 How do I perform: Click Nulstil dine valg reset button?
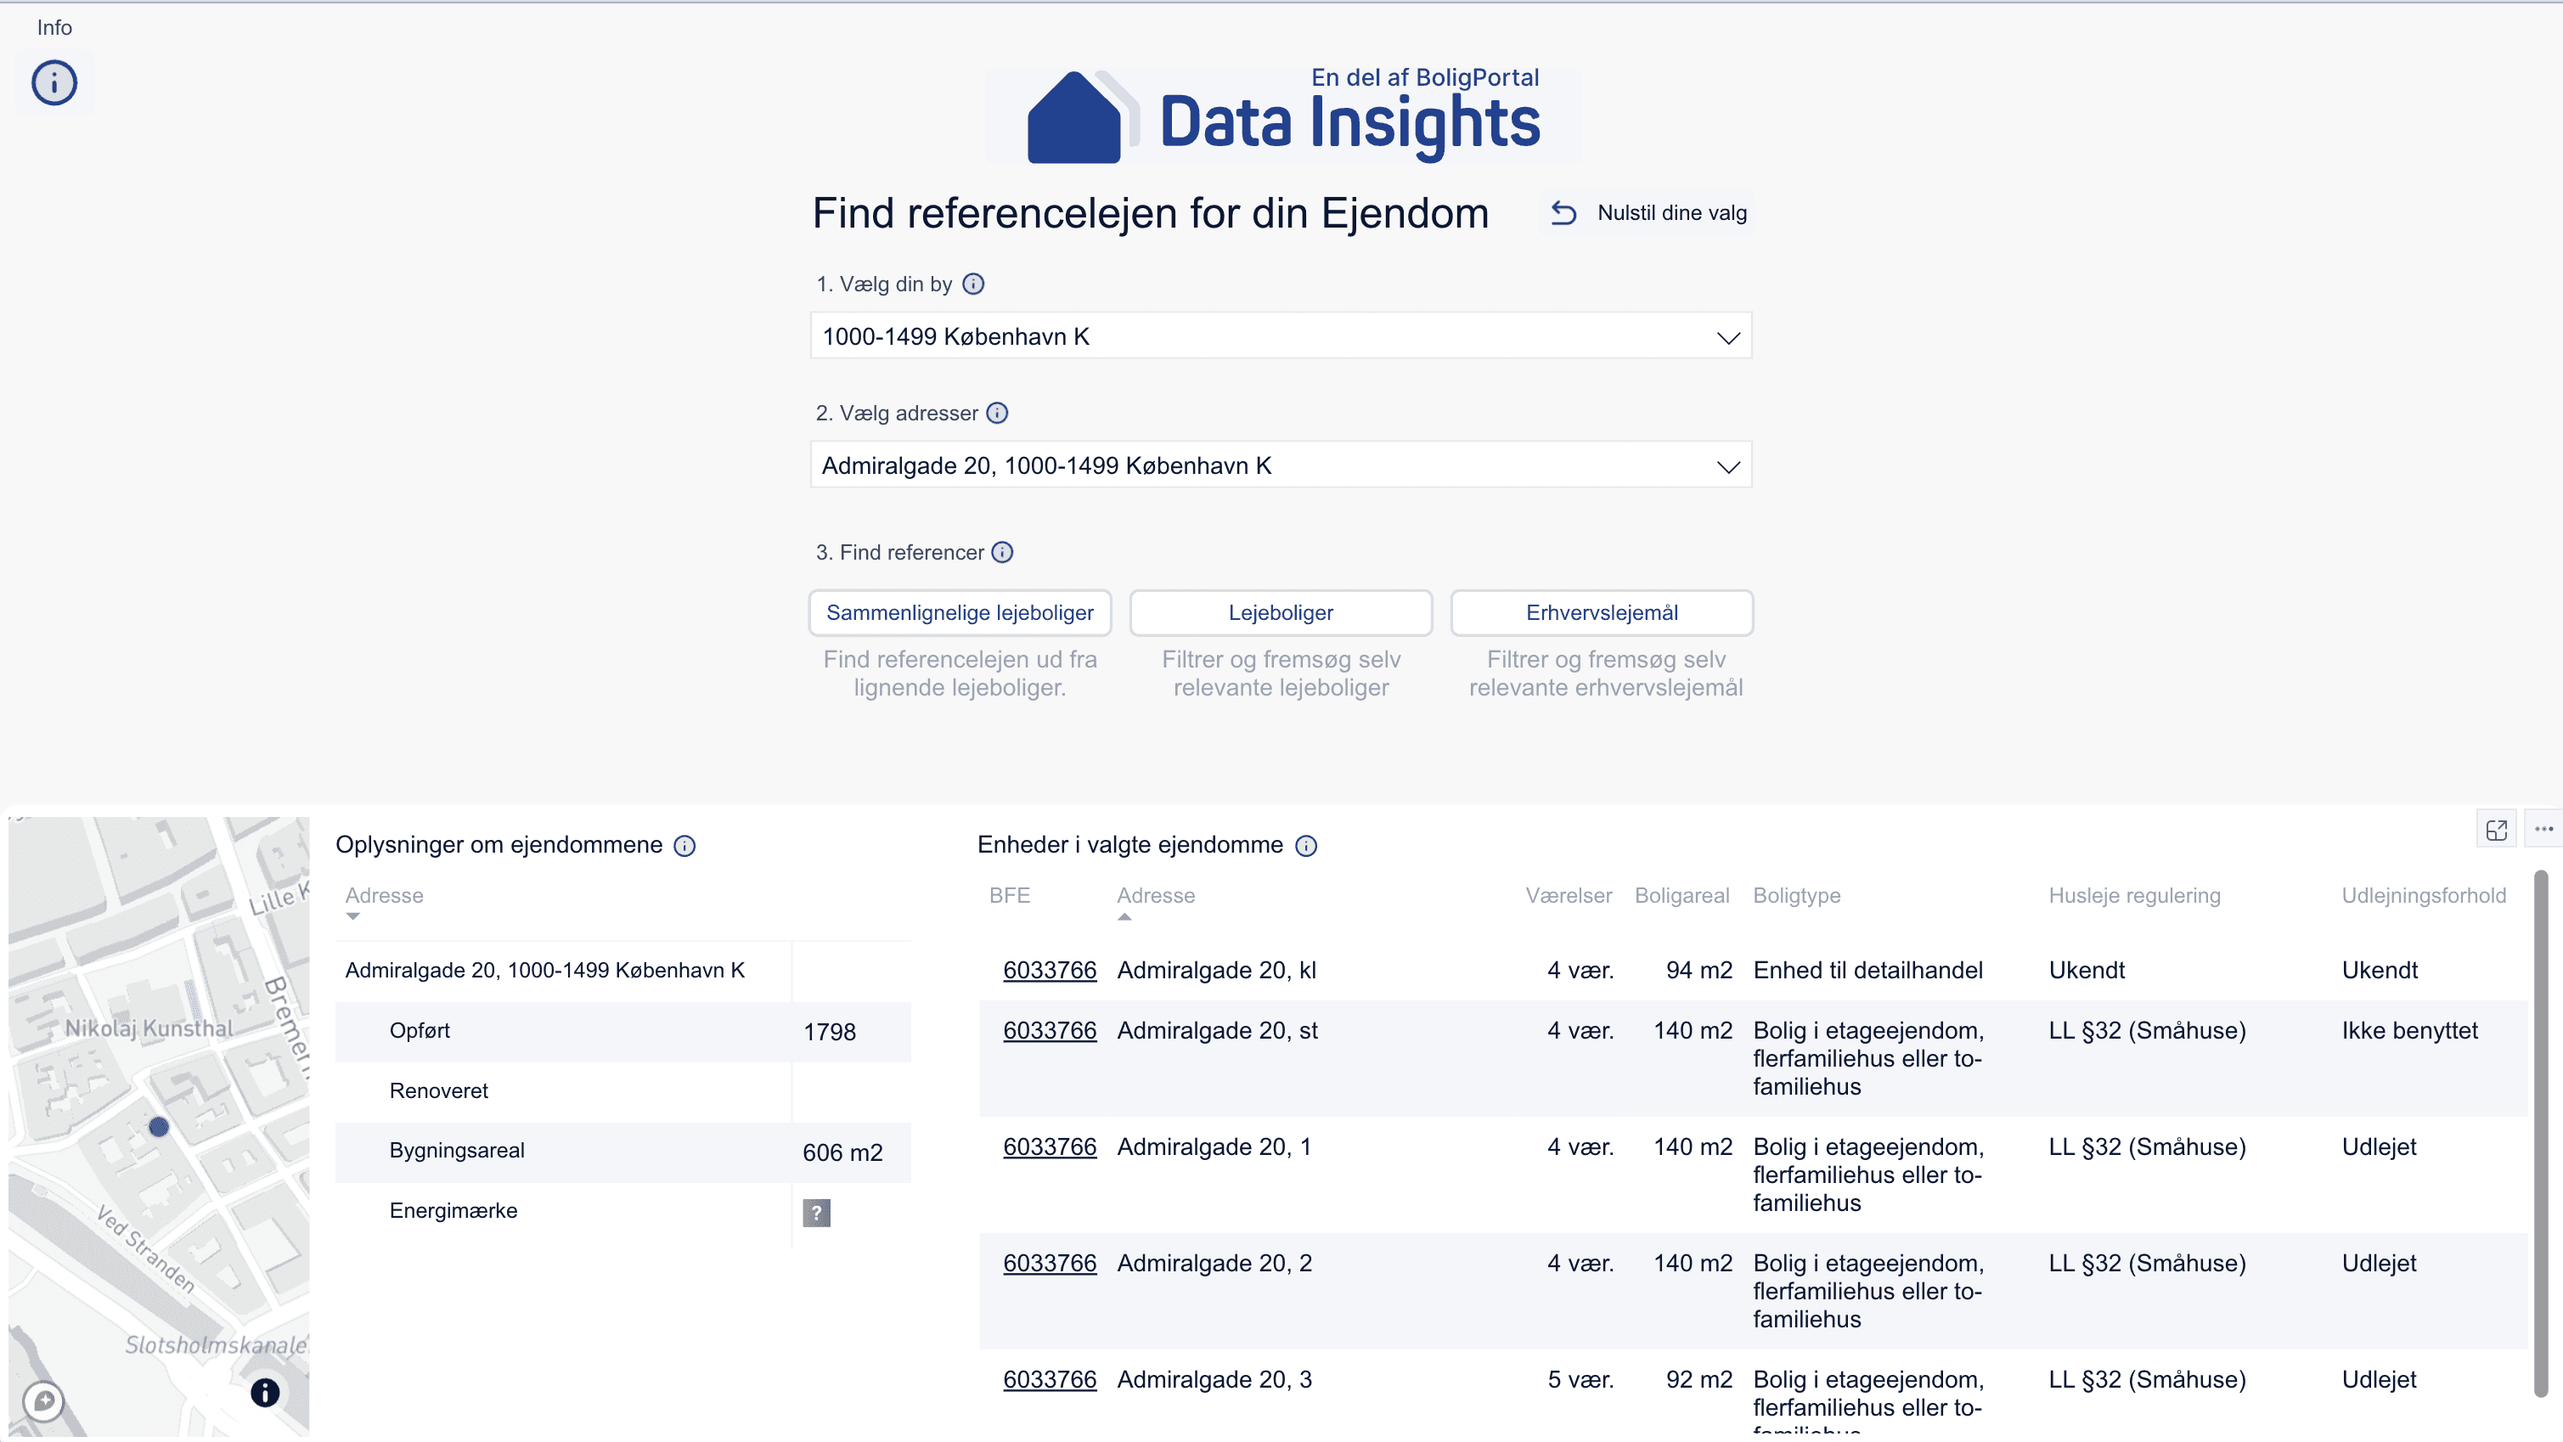click(x=1648, y=213)
